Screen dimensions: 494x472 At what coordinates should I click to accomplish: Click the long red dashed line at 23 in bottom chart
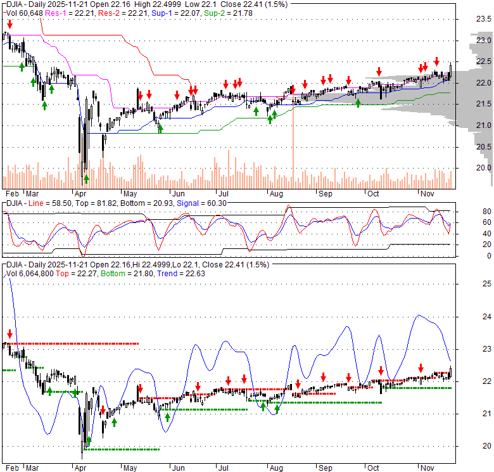point(70,343)
